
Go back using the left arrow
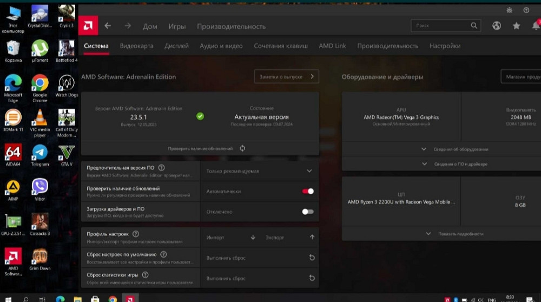click(108, 26)
